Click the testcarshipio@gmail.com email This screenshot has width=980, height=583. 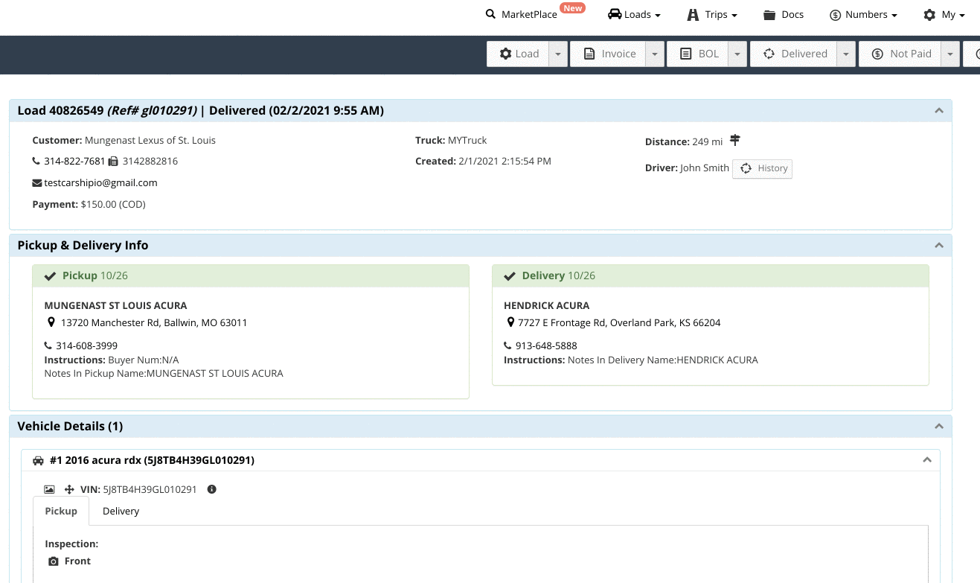(100, 182)
